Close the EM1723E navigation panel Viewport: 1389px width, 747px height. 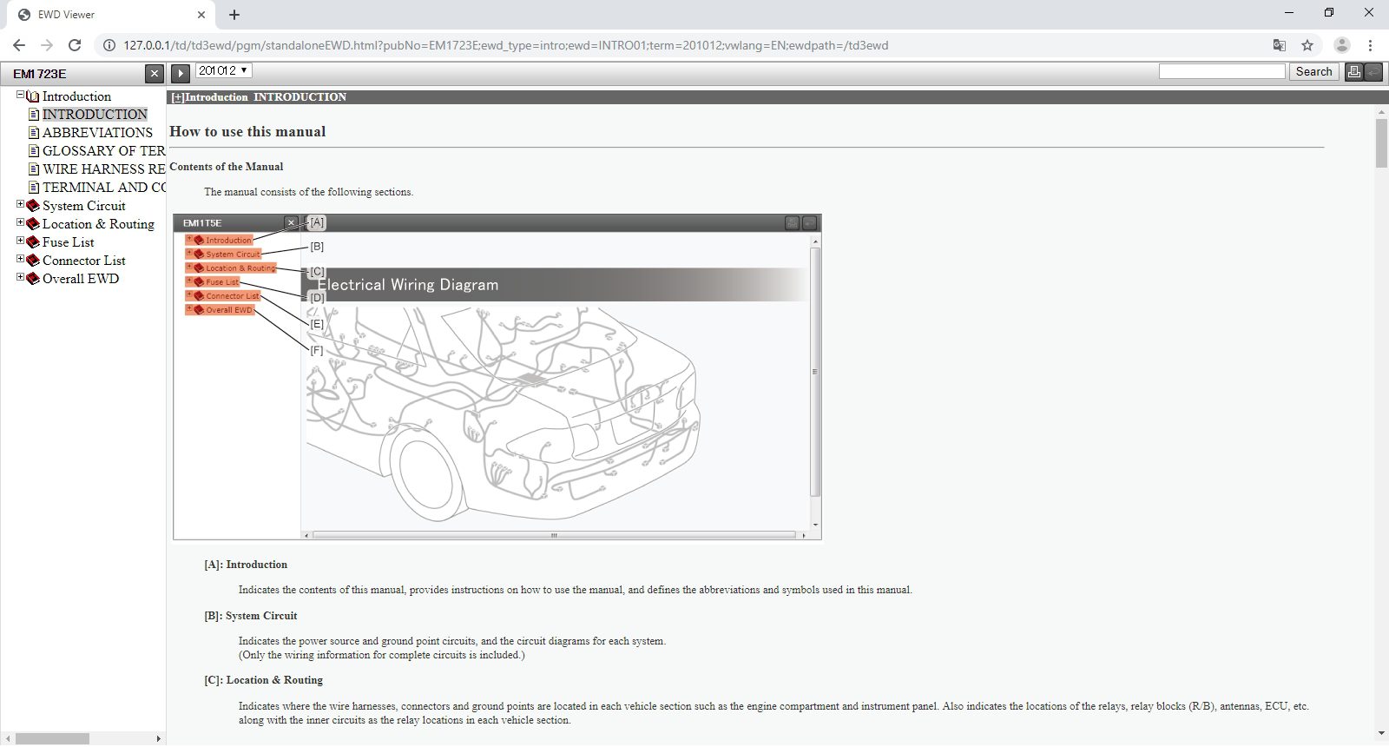[x=154, y=74]
